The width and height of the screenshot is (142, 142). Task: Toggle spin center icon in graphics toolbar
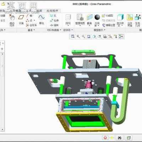click(121, 37)
